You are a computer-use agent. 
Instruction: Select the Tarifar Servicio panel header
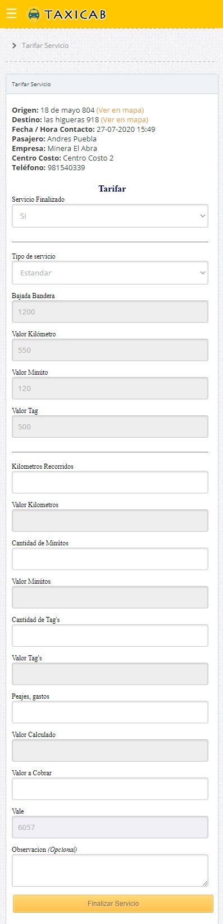[112, 84]
